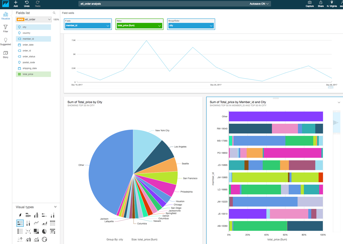Open the Filter sidebar tab

pos(5,29)
